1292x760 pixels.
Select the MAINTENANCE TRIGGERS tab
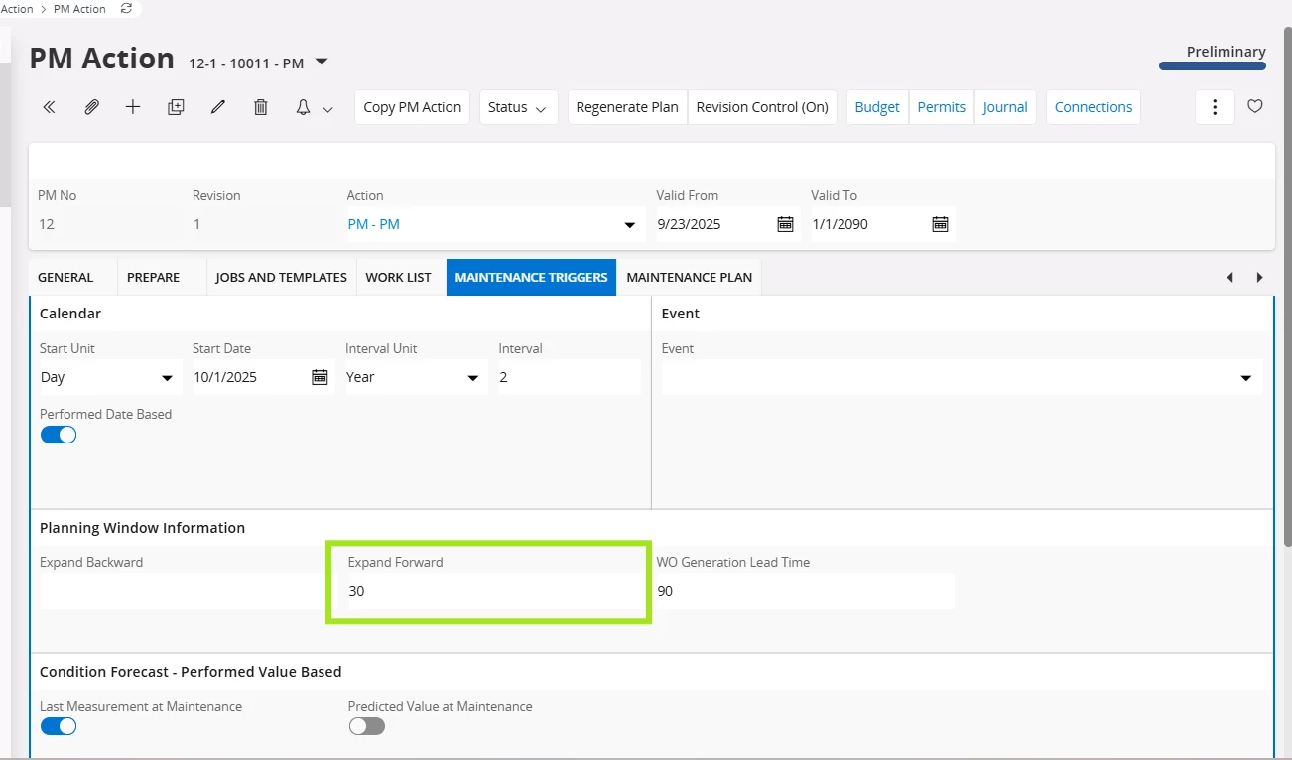[x=531, y=277]
